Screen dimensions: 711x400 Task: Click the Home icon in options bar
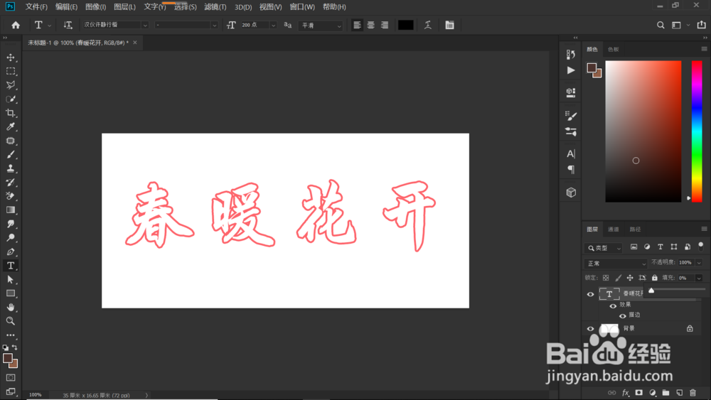pos(16,25)
